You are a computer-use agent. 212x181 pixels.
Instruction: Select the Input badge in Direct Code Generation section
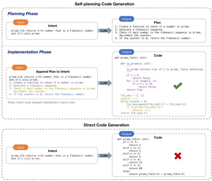tap(21, 147)
